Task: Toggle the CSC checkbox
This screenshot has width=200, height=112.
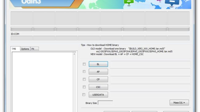Action: 84,87
